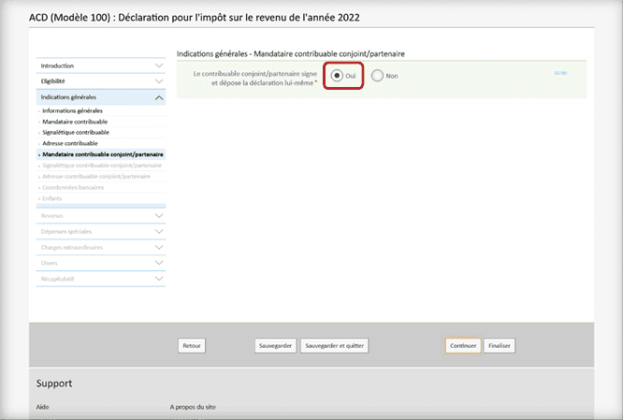Expand the Revenus section chevron
This screenshot has height=420, width=623.
click(x=159, y=216)
